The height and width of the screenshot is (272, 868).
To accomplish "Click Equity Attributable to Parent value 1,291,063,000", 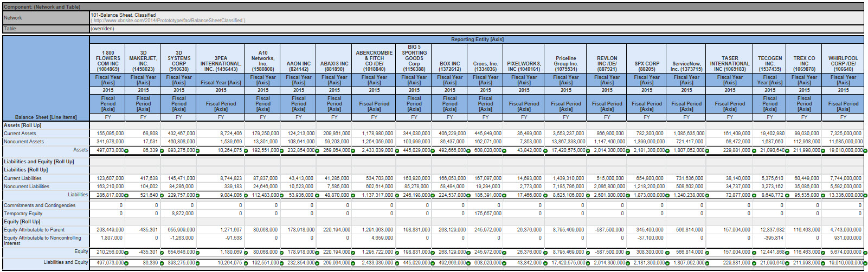I will click(x=377, y=230).
